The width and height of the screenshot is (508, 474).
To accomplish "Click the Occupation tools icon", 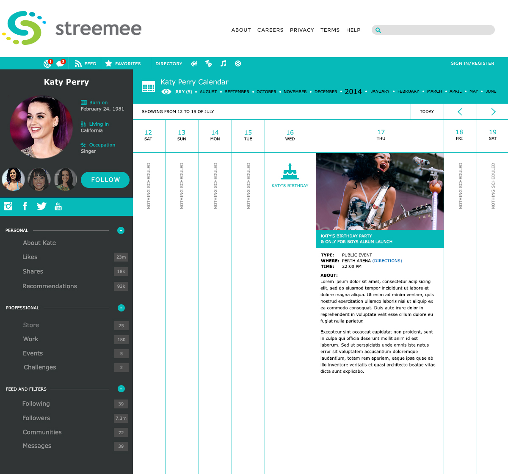I will pyautogui.click(x=83, y=145).
